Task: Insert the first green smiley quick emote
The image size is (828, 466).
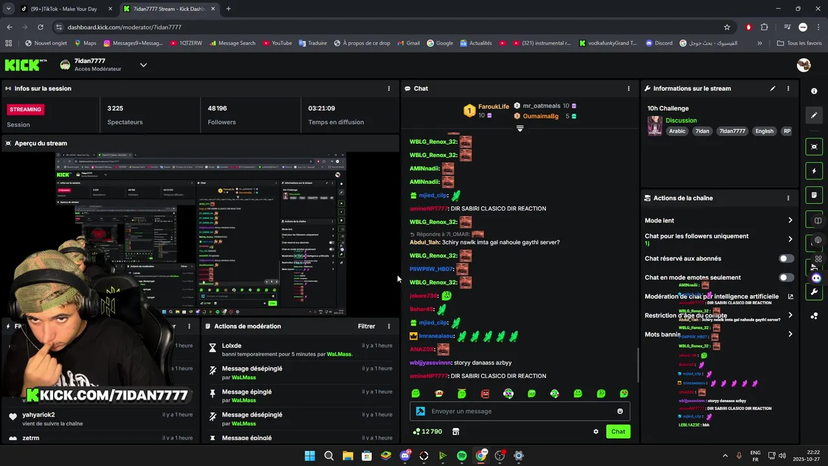Action: point(416,394)
